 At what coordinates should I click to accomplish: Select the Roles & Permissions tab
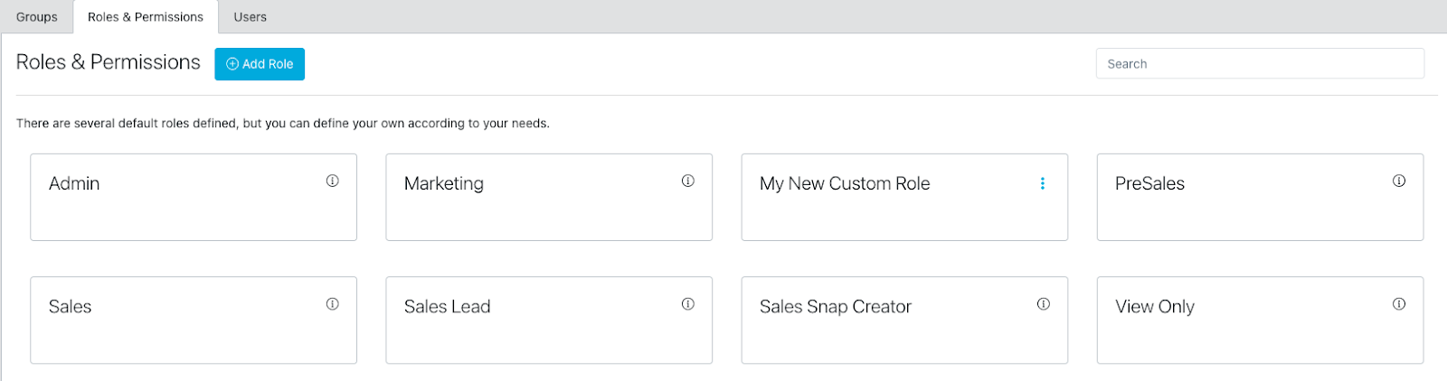[146, 17]
